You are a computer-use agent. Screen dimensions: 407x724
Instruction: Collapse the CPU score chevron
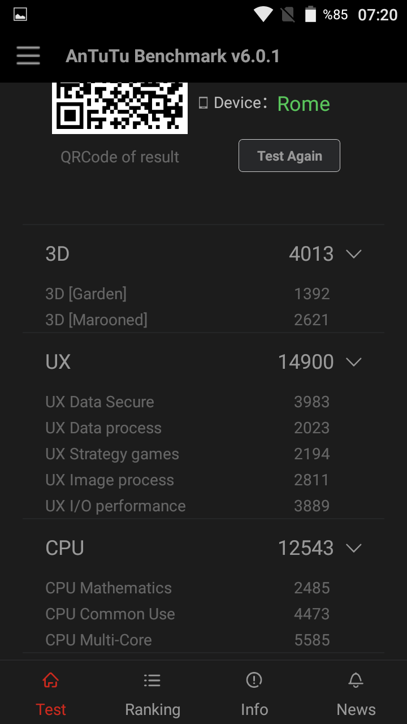click(354, 548)
